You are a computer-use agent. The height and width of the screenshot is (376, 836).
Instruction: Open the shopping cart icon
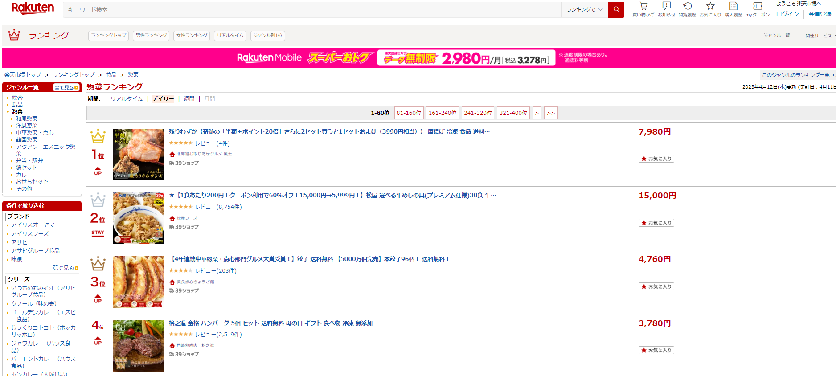point(643,6)
